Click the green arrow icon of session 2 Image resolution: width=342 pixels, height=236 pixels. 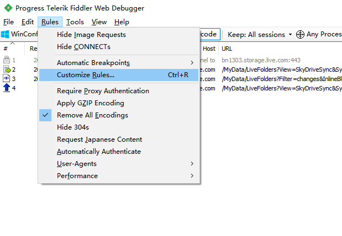click(7, 69)
